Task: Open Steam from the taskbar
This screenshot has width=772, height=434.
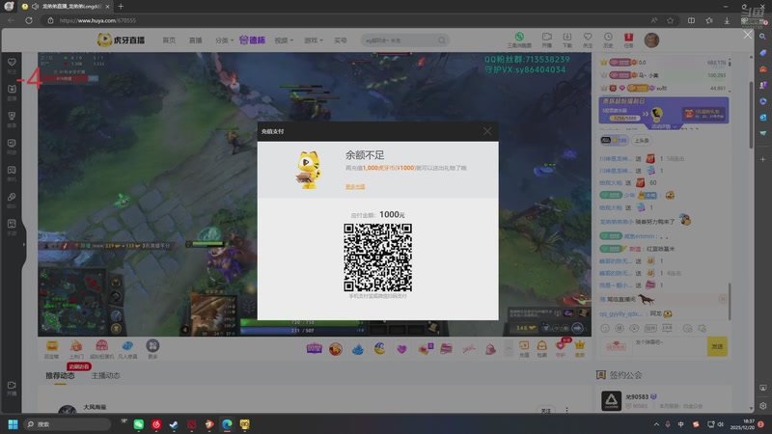Action: tap(174, 424)
